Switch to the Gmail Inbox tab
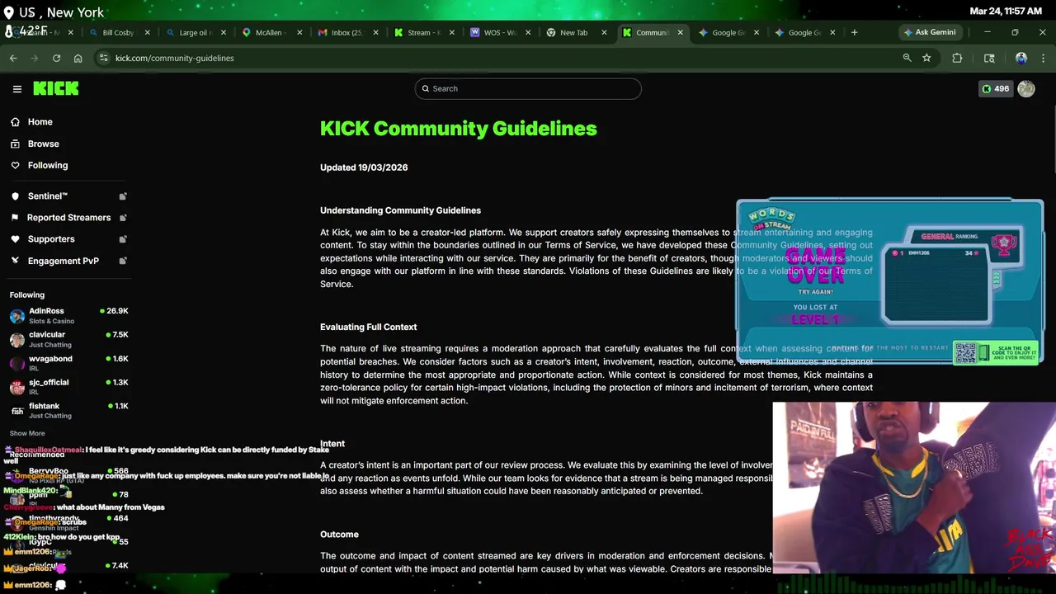Image resolution: width=1056 pixels, height=594 pixels. coord(346,32)
